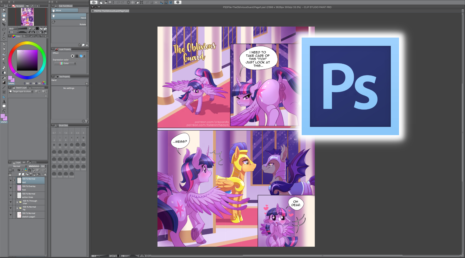Image resolution: width=465 pixels, height=258 pixels.
Task: Click magnifier icon in Tool Property panel
Action: pos(87,84)
